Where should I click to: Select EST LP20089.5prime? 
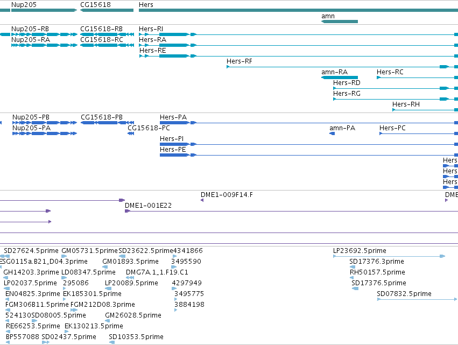click(131, 283)
